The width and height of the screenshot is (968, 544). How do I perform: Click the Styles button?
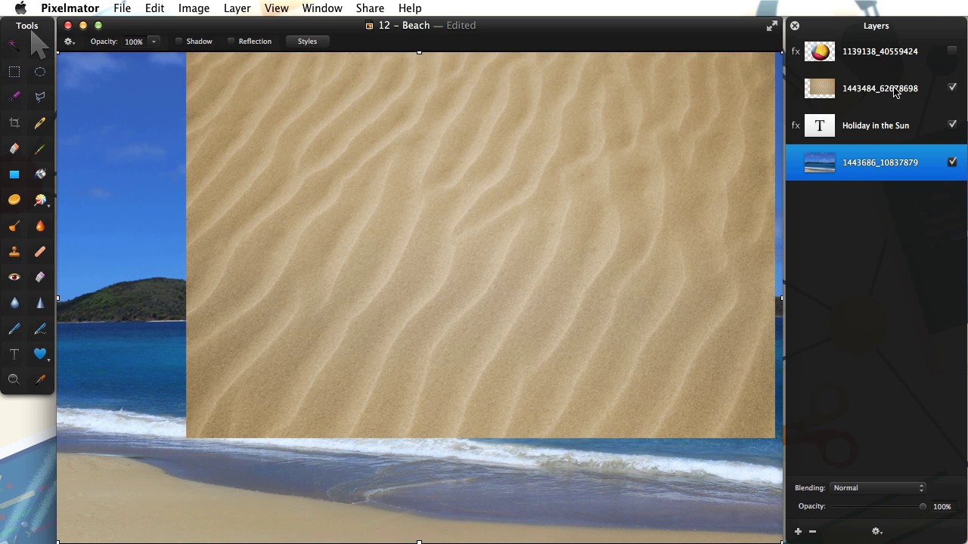pyautogui.click(x=307, y=42)
